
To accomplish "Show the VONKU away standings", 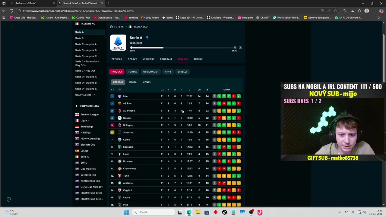I will pos(147,82).
